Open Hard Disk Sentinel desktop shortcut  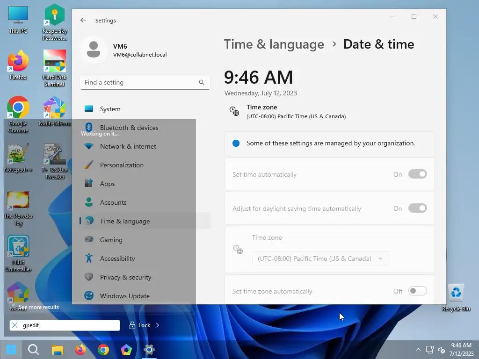click(x=55, y=68)
